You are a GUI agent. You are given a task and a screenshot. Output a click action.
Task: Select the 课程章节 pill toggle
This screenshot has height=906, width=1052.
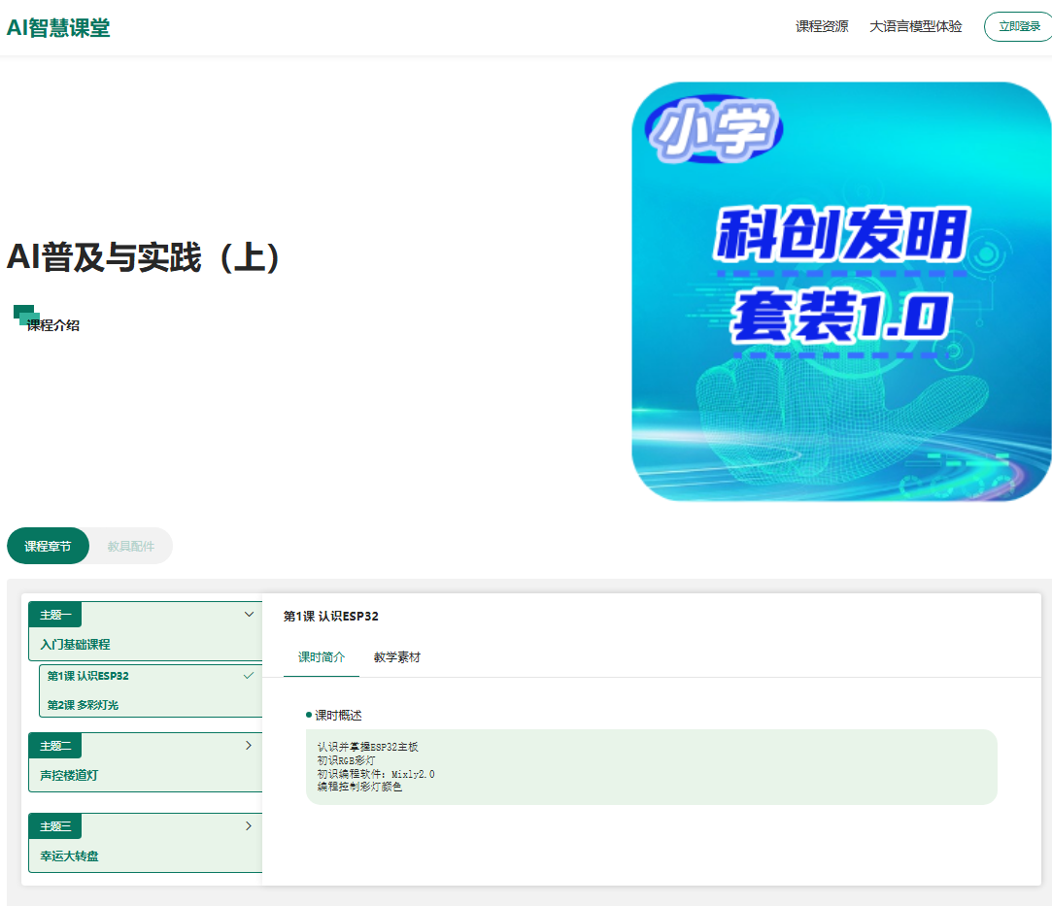(x=48, y=546)
